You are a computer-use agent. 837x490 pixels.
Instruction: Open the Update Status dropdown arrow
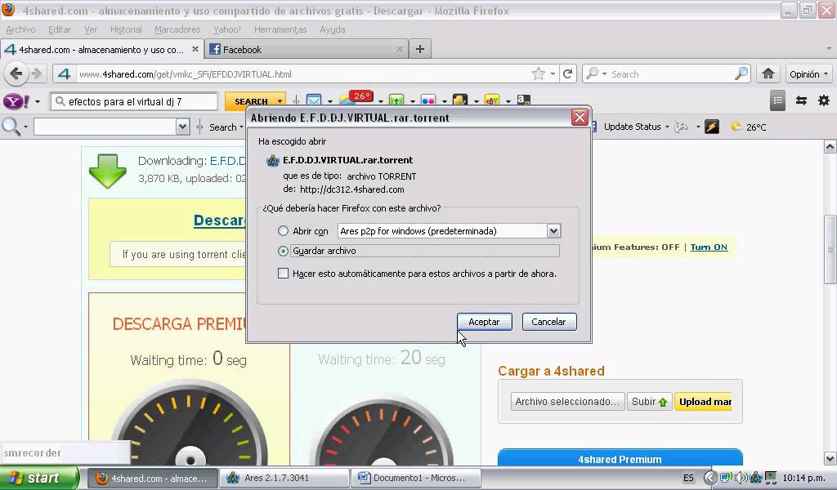(667, 127)
